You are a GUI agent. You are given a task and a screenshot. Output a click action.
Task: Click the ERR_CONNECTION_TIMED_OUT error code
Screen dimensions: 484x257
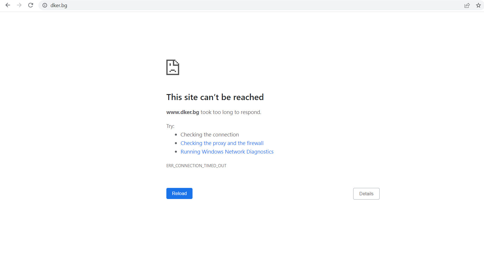click(196, 166)
